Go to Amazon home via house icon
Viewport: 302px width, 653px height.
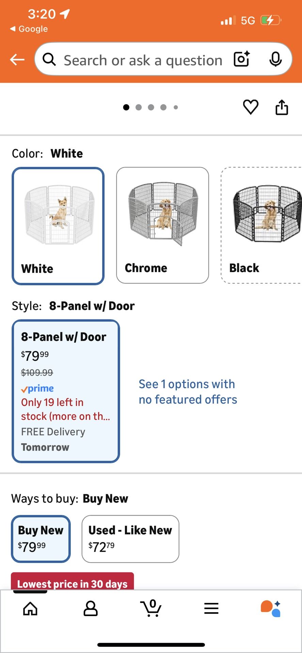(x=30, y=609)
